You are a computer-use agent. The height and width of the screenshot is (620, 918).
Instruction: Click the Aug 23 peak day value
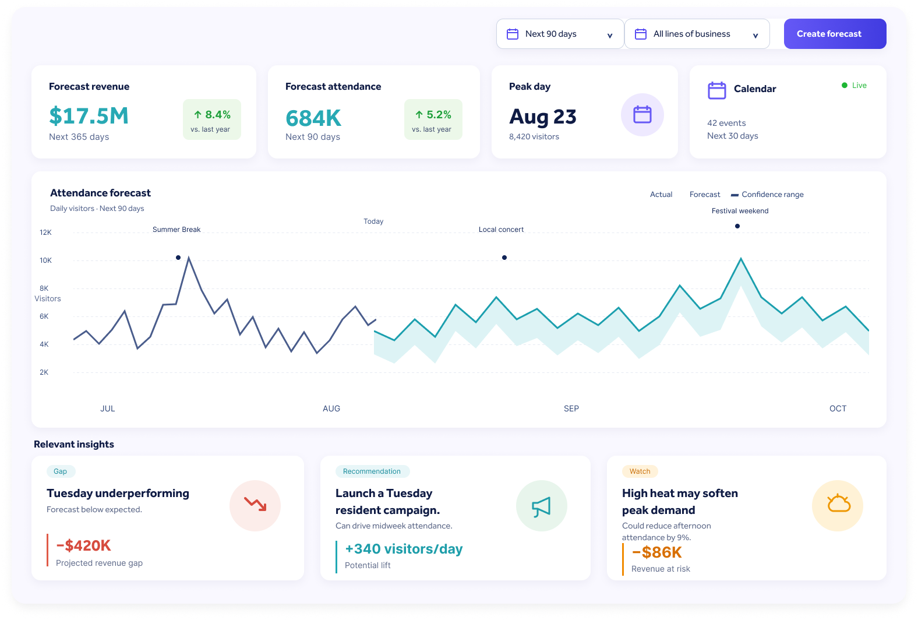point(543,117)
